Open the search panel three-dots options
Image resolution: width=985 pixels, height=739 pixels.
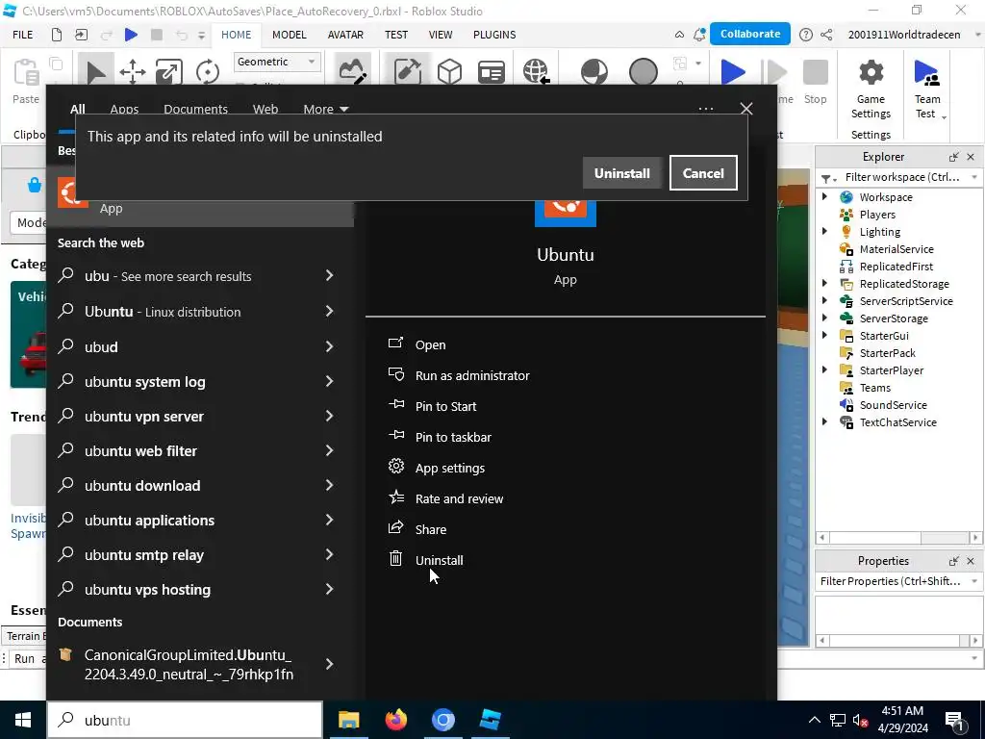pyautogui.click(x=705, y=109)
